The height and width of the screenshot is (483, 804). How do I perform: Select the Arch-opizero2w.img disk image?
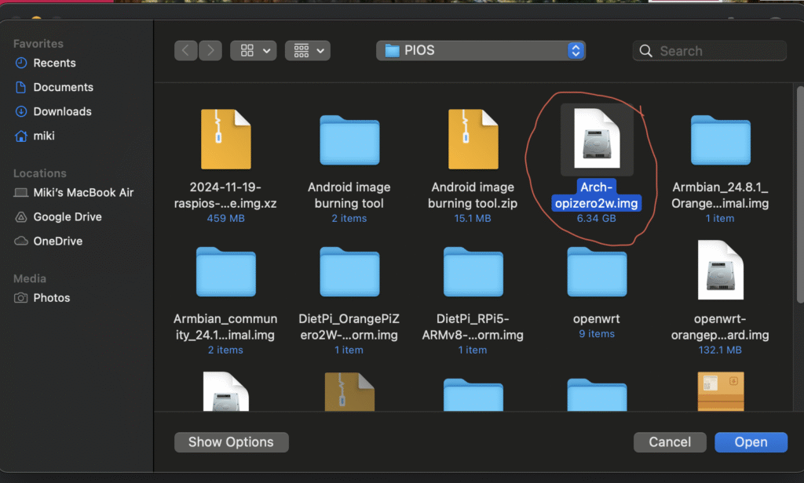[x=597, y=140]
